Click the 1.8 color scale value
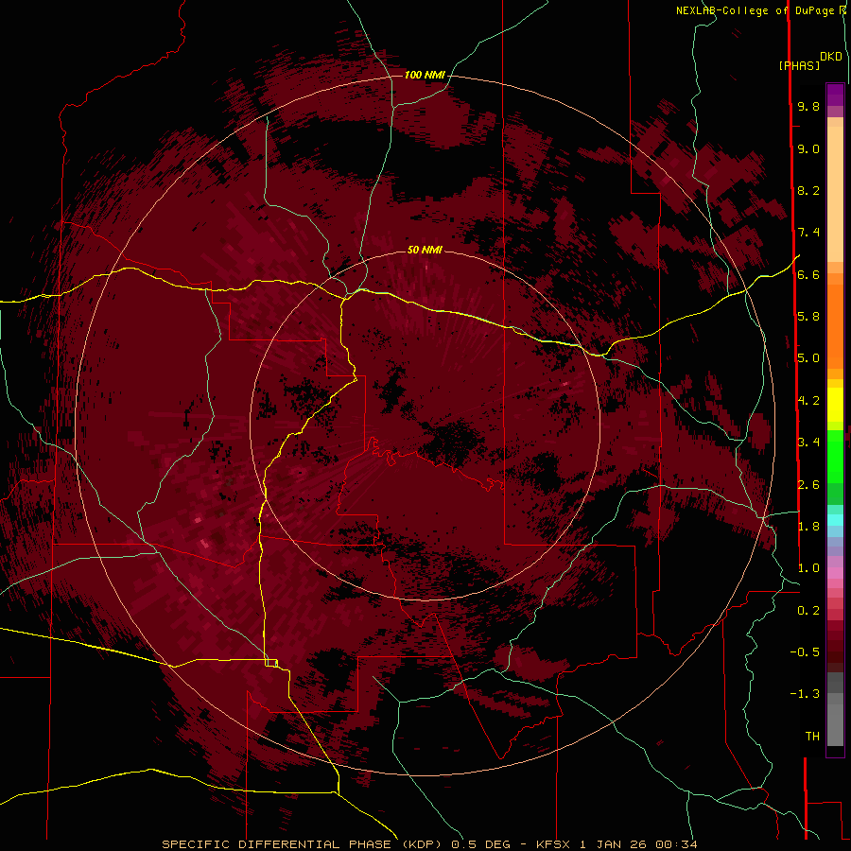The image size is (851, 851). (808, 527)
